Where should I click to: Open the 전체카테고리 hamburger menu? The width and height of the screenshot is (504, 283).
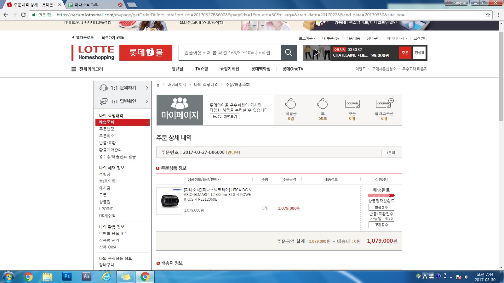click(74, 69)
